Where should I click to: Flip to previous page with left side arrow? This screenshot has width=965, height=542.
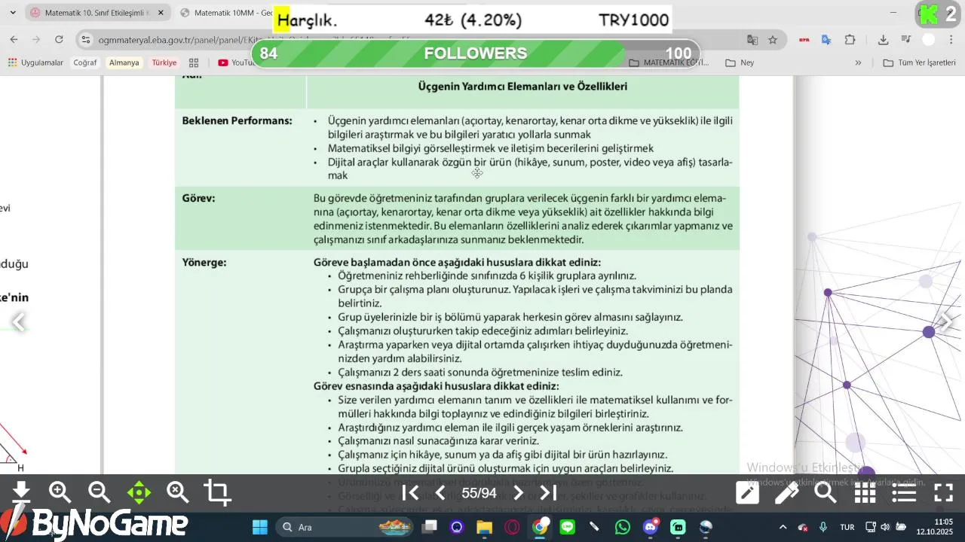click(19, 322)
